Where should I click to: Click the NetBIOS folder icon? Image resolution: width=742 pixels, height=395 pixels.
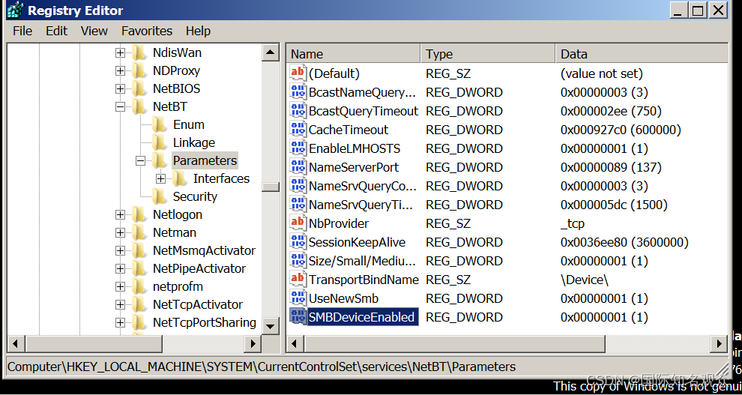[139, 88]
